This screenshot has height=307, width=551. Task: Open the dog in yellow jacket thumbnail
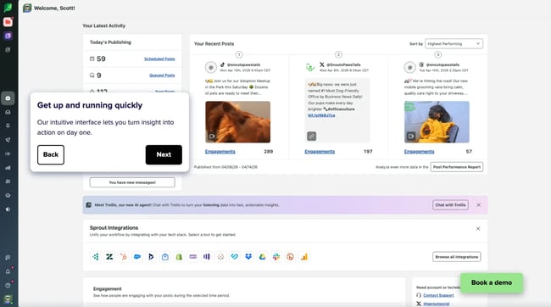click(437, 122)
